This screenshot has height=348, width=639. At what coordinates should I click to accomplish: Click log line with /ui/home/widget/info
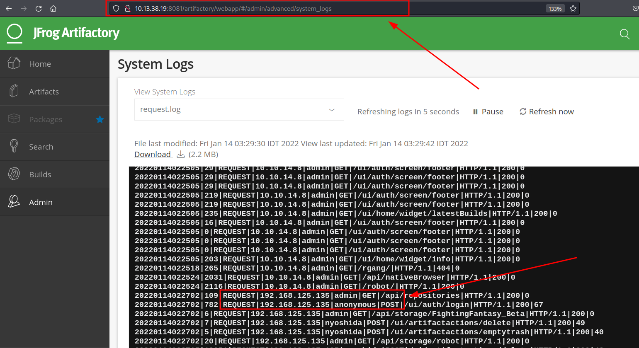tap(327, 259)
